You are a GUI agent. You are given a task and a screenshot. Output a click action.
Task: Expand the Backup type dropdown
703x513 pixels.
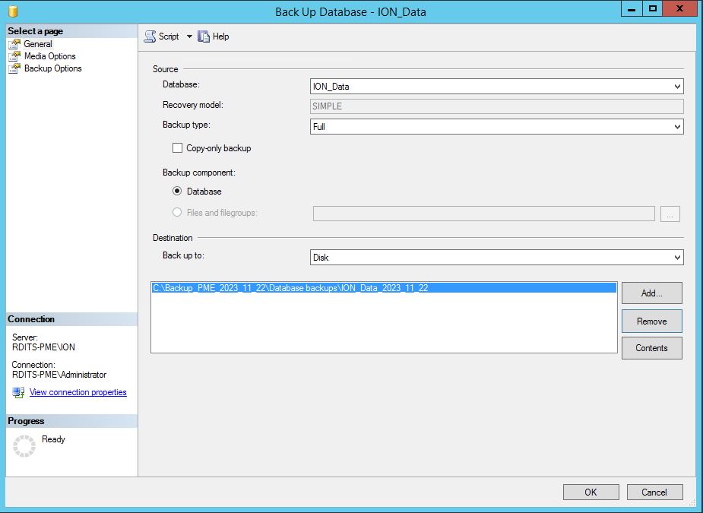point(497,127)
